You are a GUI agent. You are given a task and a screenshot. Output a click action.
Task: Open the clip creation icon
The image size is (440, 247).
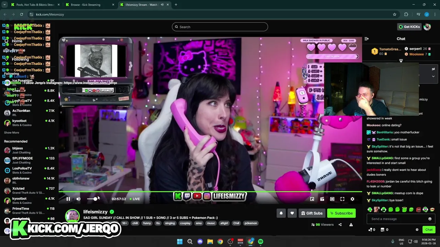[322, 199]
